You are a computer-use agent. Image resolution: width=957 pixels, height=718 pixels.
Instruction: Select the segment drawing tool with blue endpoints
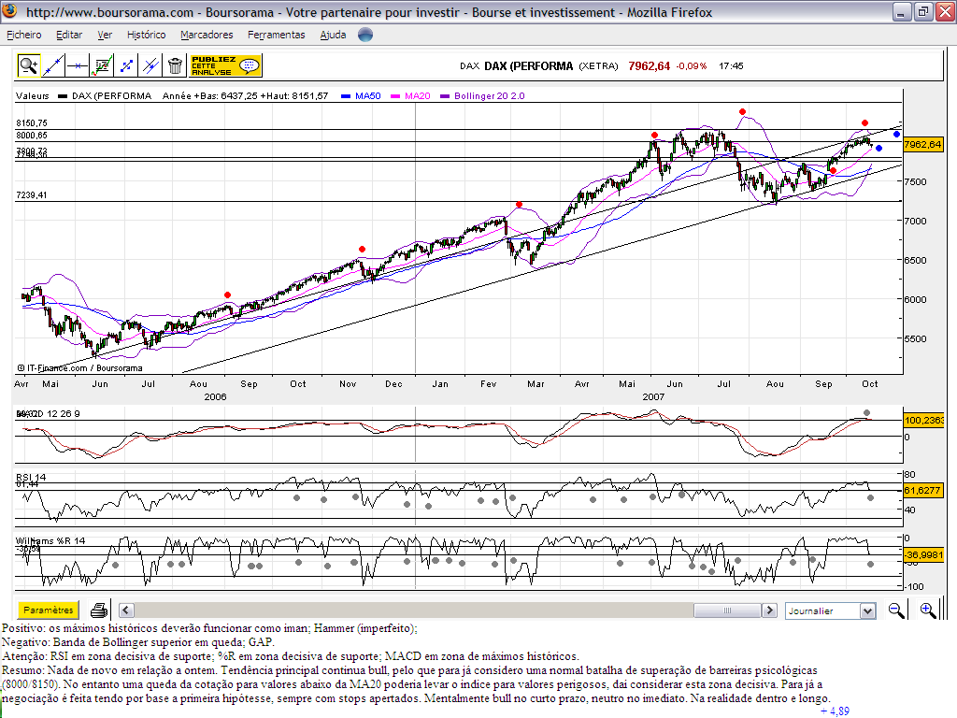126,65
